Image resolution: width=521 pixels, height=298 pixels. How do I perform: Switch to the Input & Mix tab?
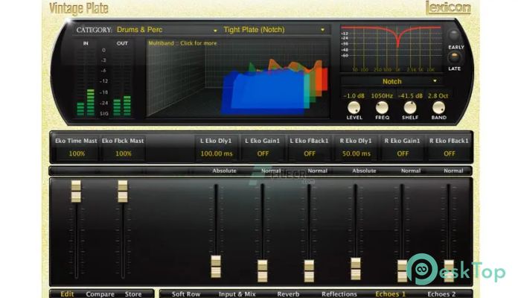[x=237, y=294]
